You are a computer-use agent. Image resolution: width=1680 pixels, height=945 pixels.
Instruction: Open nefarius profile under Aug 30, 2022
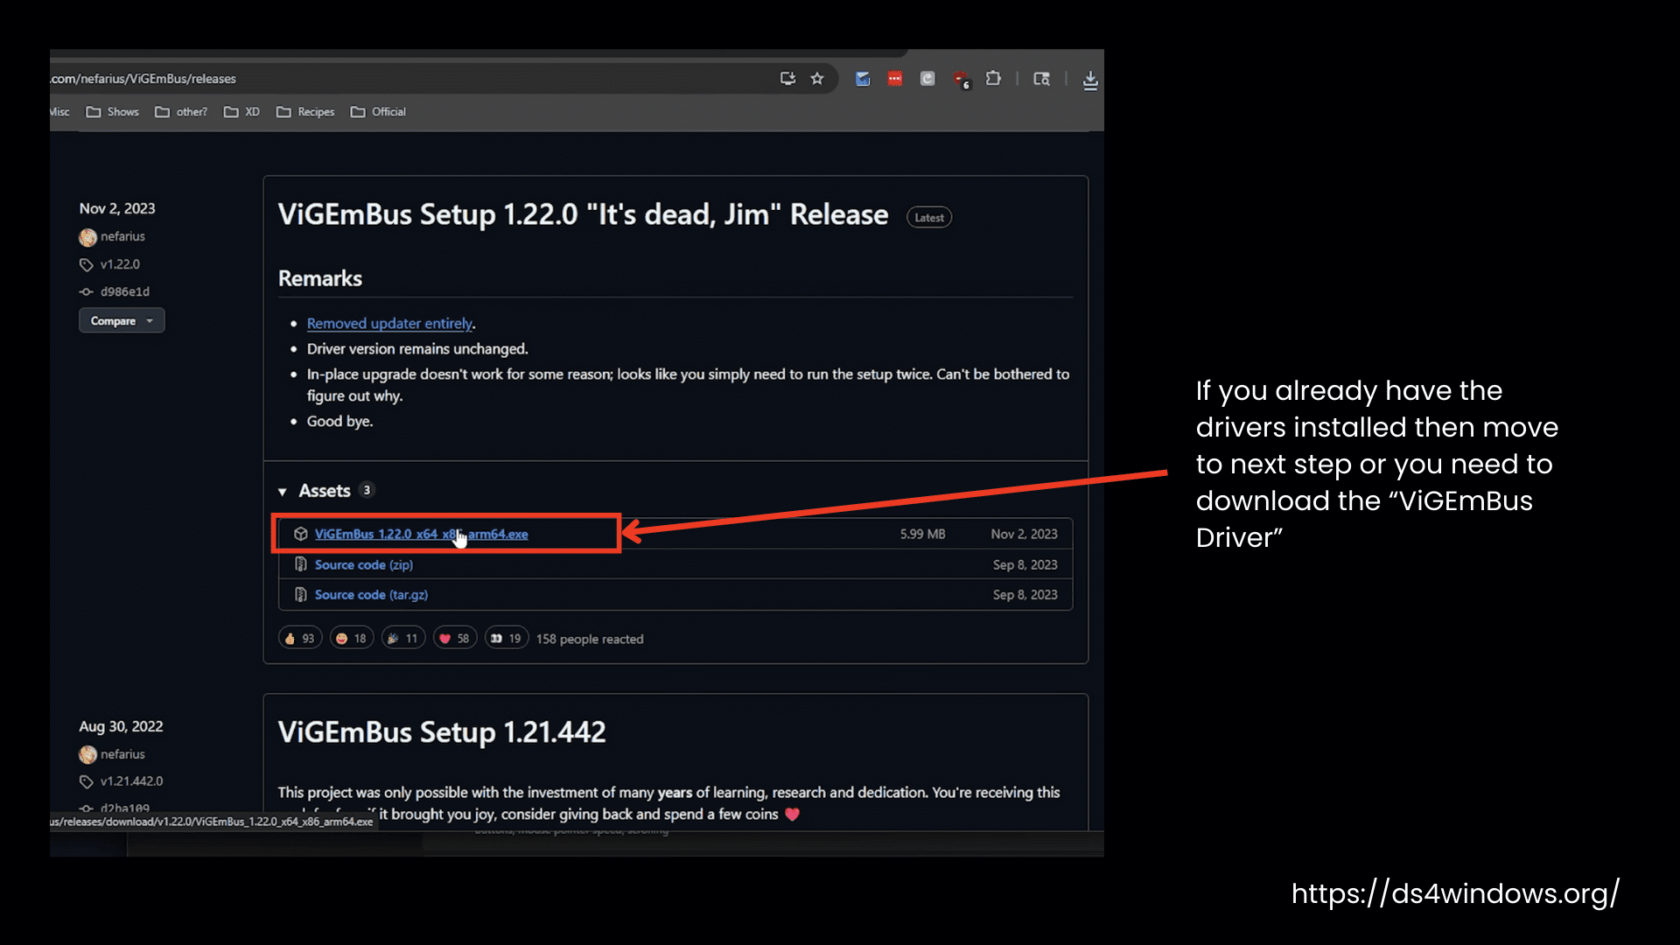coord(122,753)
